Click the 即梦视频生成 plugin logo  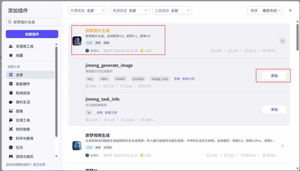pos(77,145)
